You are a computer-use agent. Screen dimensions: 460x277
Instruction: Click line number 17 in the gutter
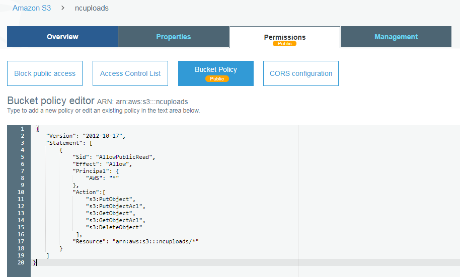(x=21, y=241)
